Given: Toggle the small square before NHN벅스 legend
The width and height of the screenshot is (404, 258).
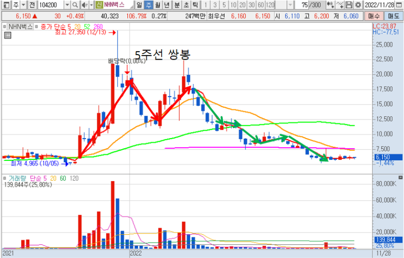Looking at the screenshot, I should tap(5, 27).
